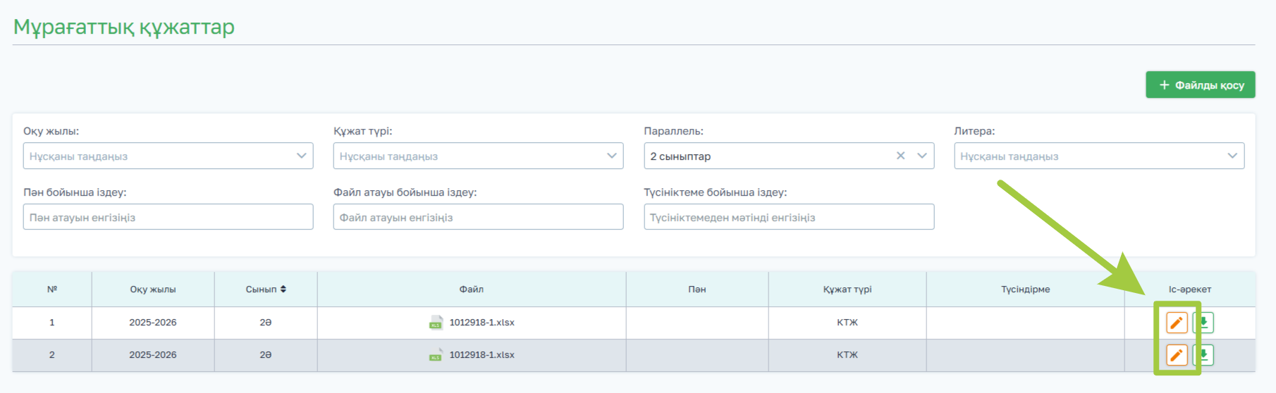Click the xlsx file icon in row 1
The height and width of the screenshot is (393, 1276).
[436, 323]
